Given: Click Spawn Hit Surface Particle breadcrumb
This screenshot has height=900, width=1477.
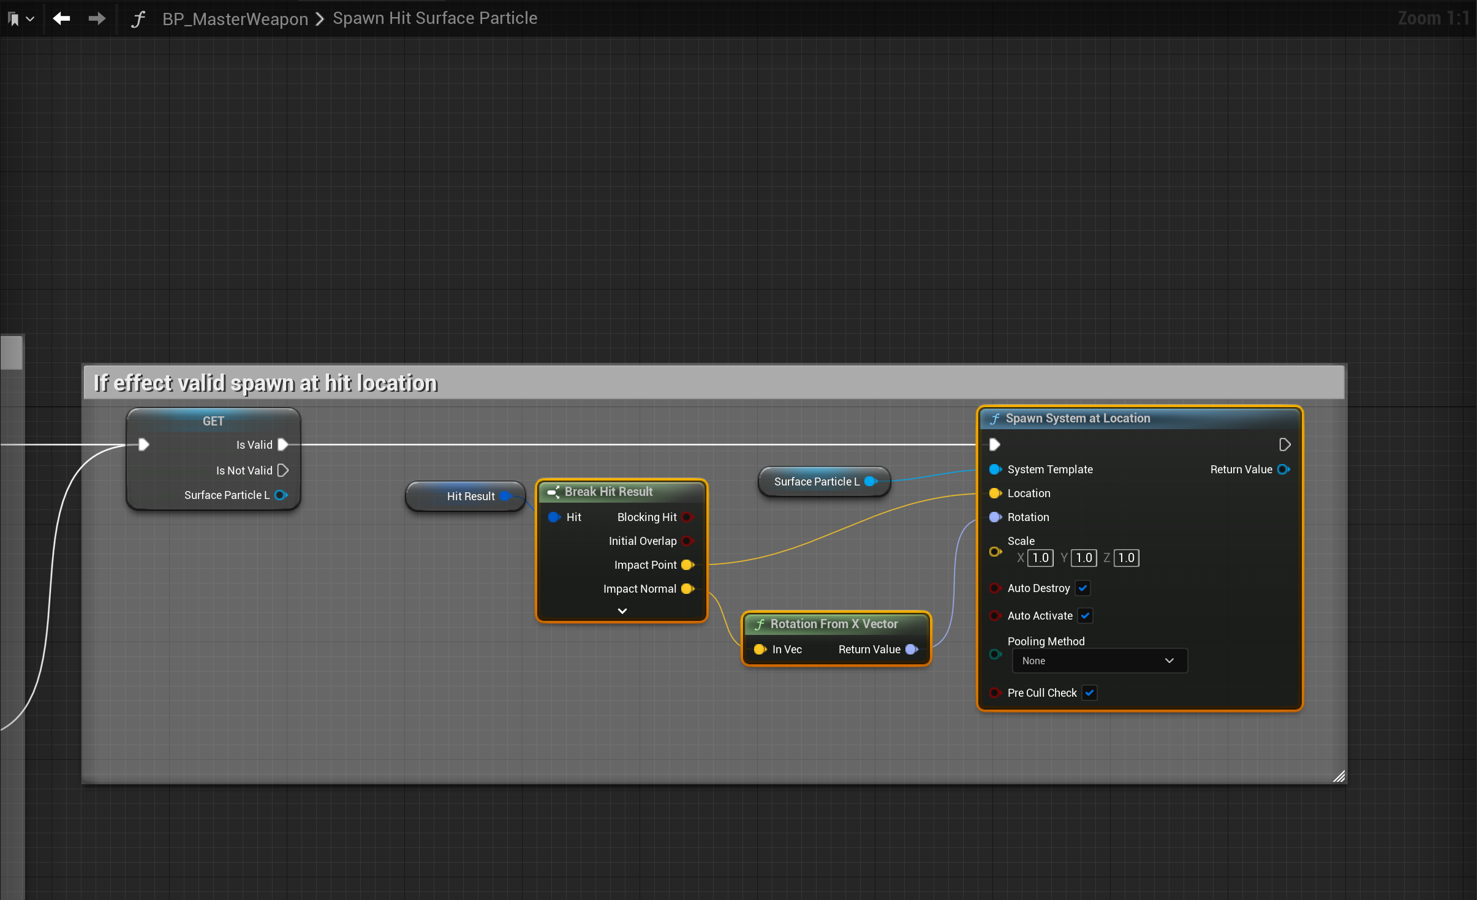Looking at the screenshot, I should point(435,18).
